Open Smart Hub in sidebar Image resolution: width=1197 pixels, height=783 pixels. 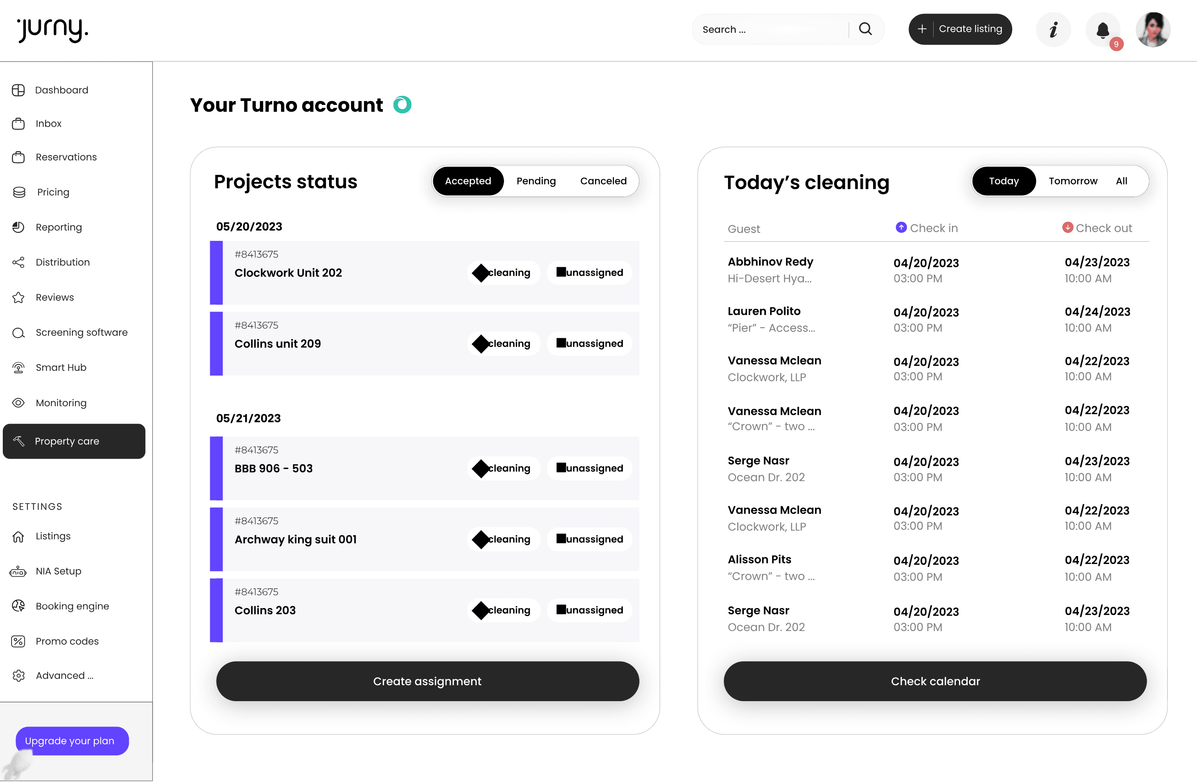point(61,368)
